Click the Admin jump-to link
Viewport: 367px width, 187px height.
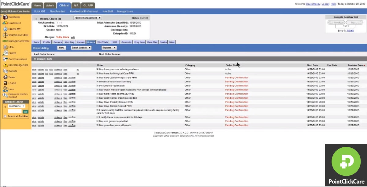350,31
